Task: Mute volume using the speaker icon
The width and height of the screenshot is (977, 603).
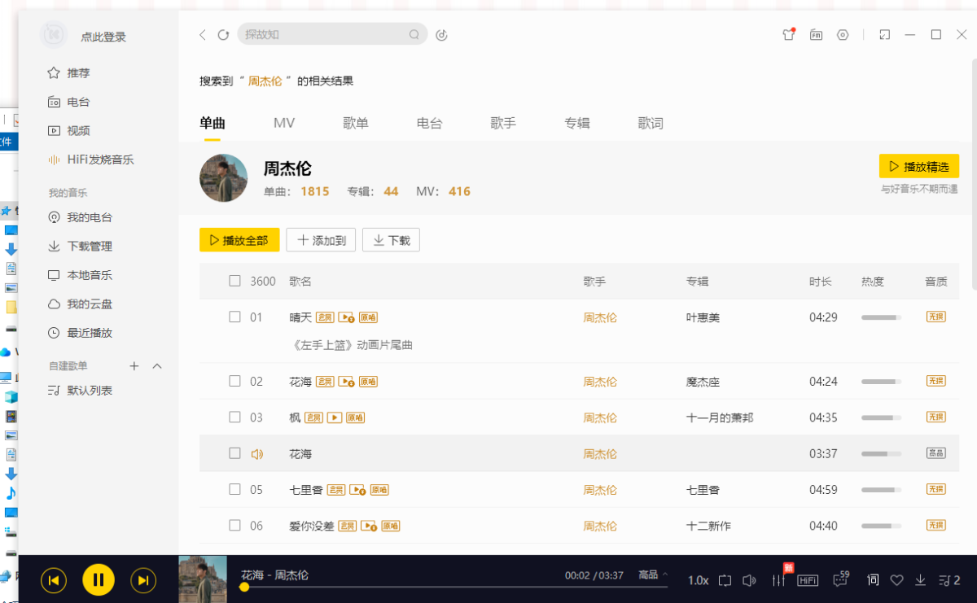Action: pyautogui.click(x=749, y=580)
